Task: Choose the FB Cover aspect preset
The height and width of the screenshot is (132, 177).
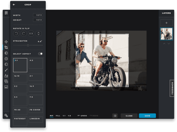Action: point(36,110)
